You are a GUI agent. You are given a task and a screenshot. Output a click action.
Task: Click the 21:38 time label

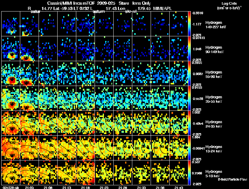[x=160, y=187]
